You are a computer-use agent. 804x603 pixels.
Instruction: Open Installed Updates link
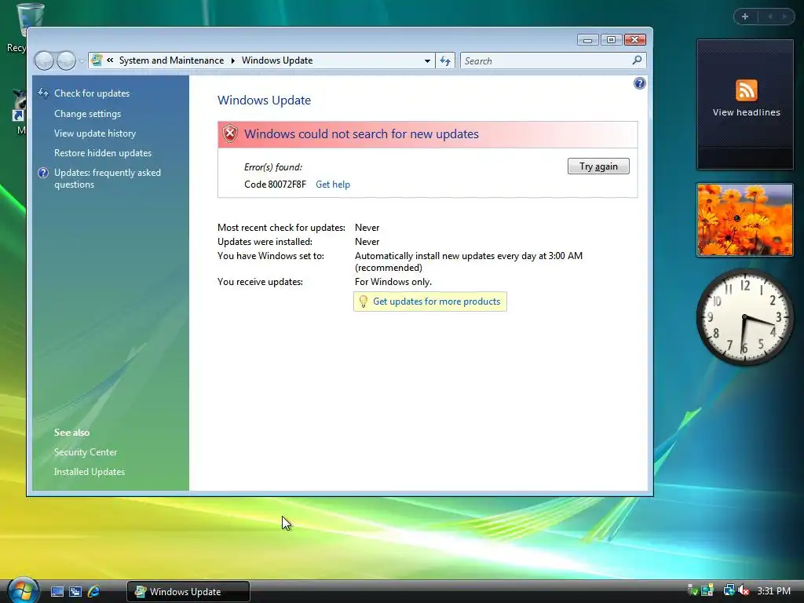(x=90, y=472)
